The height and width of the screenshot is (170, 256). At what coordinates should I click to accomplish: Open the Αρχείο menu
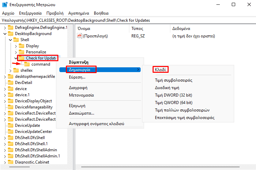[x=8, y=13]
